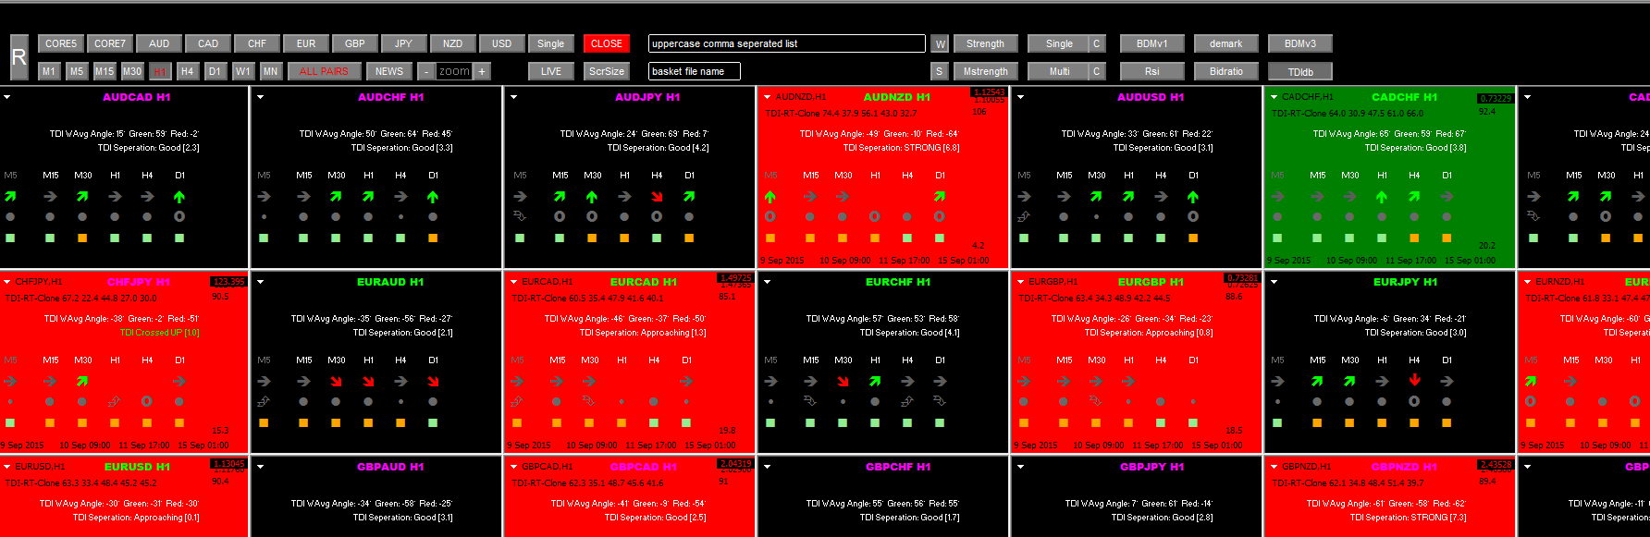This screenshot has height=537, width=1650.
Task: Click the green arrow under H1 in AUDCHF
Action: coord(368,197)
